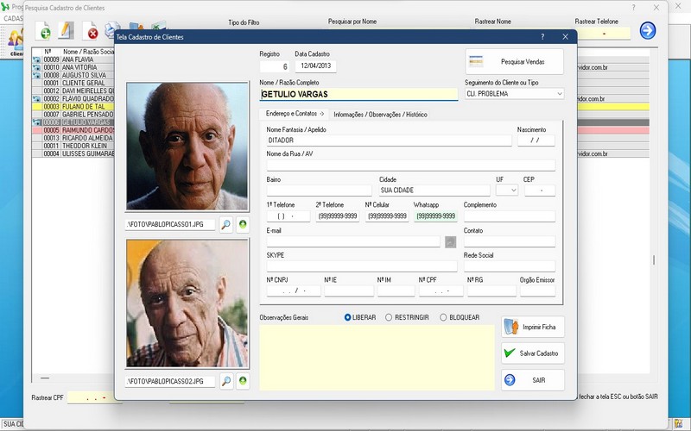The height and width of the screenshot is (431, 691).
Task: Click the Imprimir Ficha button
Action: [x=533, y=327]
